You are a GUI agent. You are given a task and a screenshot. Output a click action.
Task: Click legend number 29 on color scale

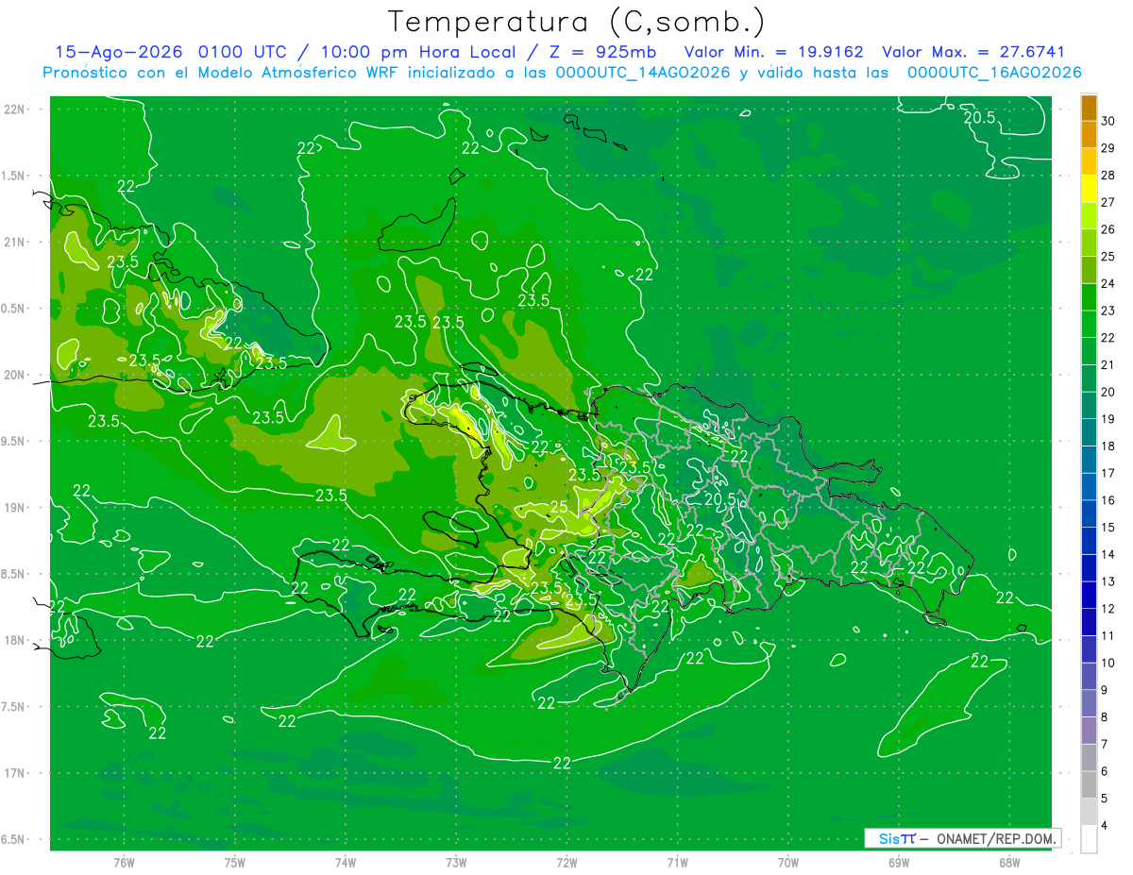click(1108, 148)
